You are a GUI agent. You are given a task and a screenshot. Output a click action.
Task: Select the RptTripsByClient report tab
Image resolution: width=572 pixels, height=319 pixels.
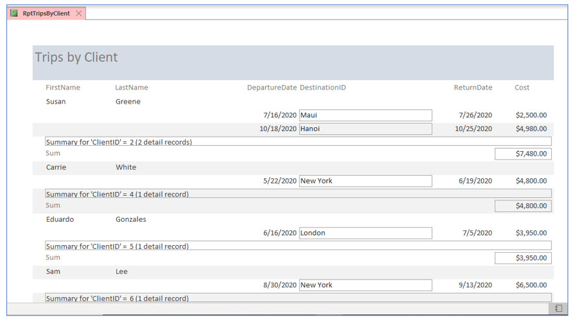46,14
